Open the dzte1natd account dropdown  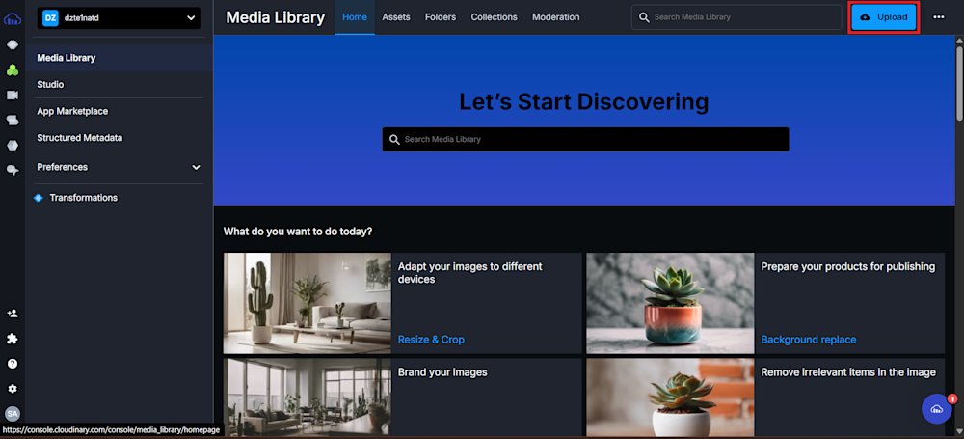119,18
